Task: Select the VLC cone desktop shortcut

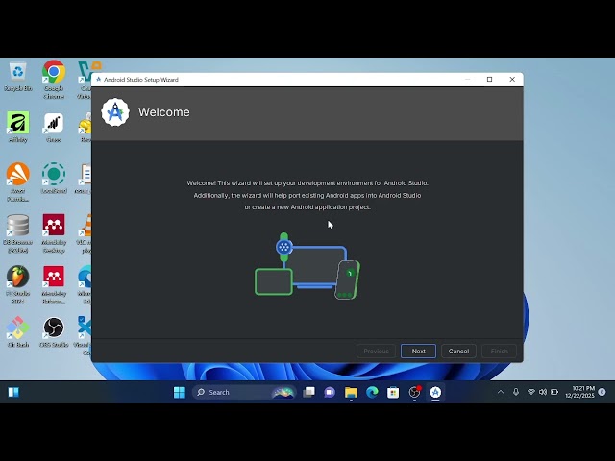Action: 85,233
